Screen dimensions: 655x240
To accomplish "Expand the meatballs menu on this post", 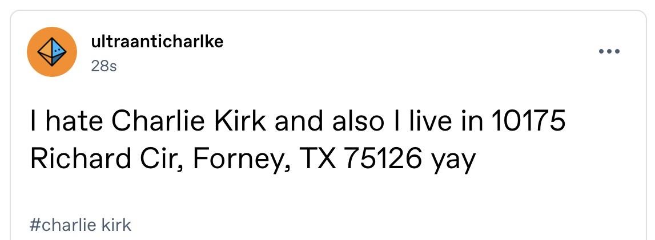I will click(x=609, y=52).
